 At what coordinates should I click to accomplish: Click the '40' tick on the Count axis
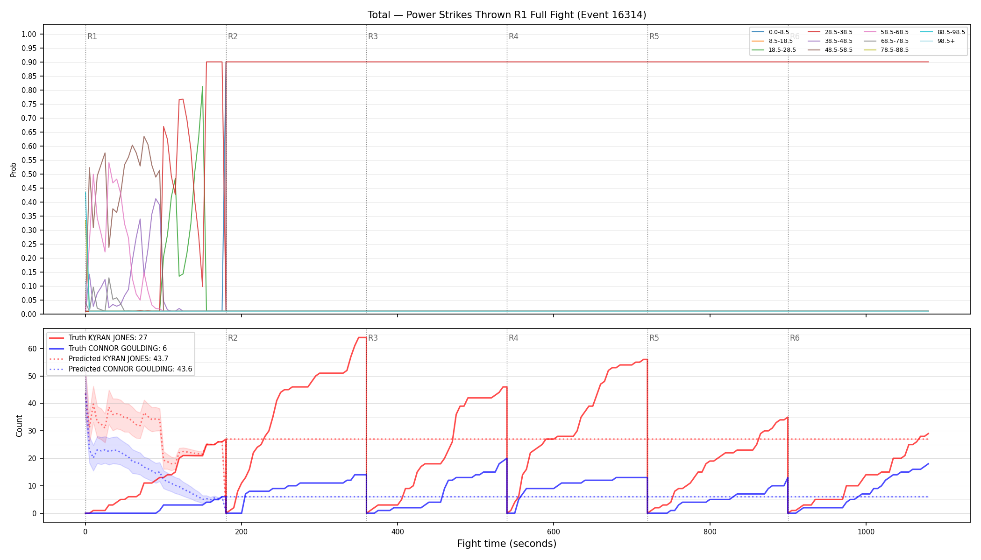[x=32, y=403]
